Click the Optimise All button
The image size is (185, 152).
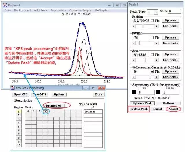pos(54,106)
